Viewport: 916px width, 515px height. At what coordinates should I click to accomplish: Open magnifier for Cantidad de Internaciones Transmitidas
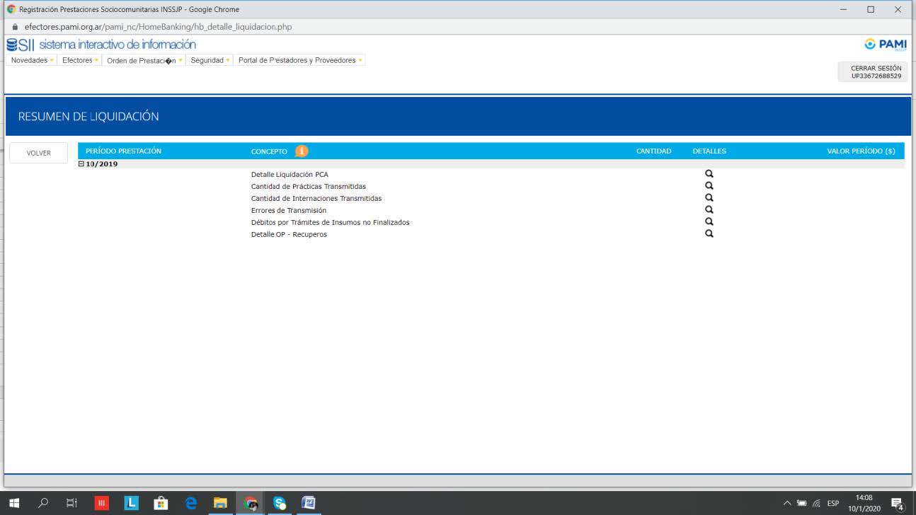click(709, 198)
